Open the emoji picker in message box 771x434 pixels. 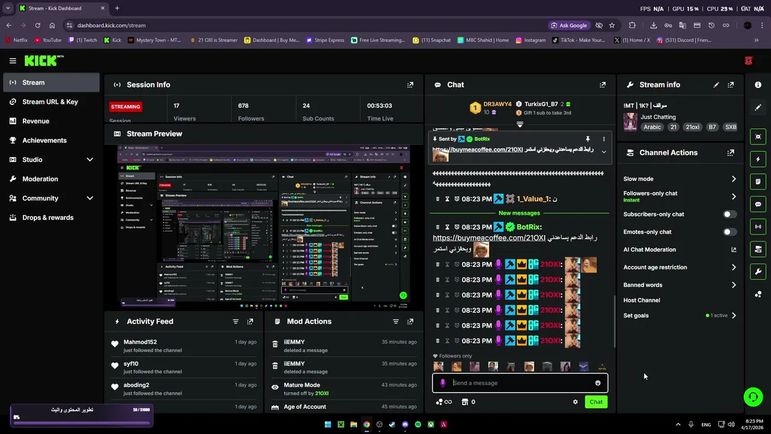[598, 383]
